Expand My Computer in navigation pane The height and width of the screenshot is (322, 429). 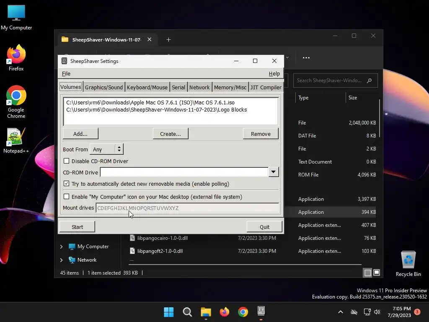click(x=61, y=247)
